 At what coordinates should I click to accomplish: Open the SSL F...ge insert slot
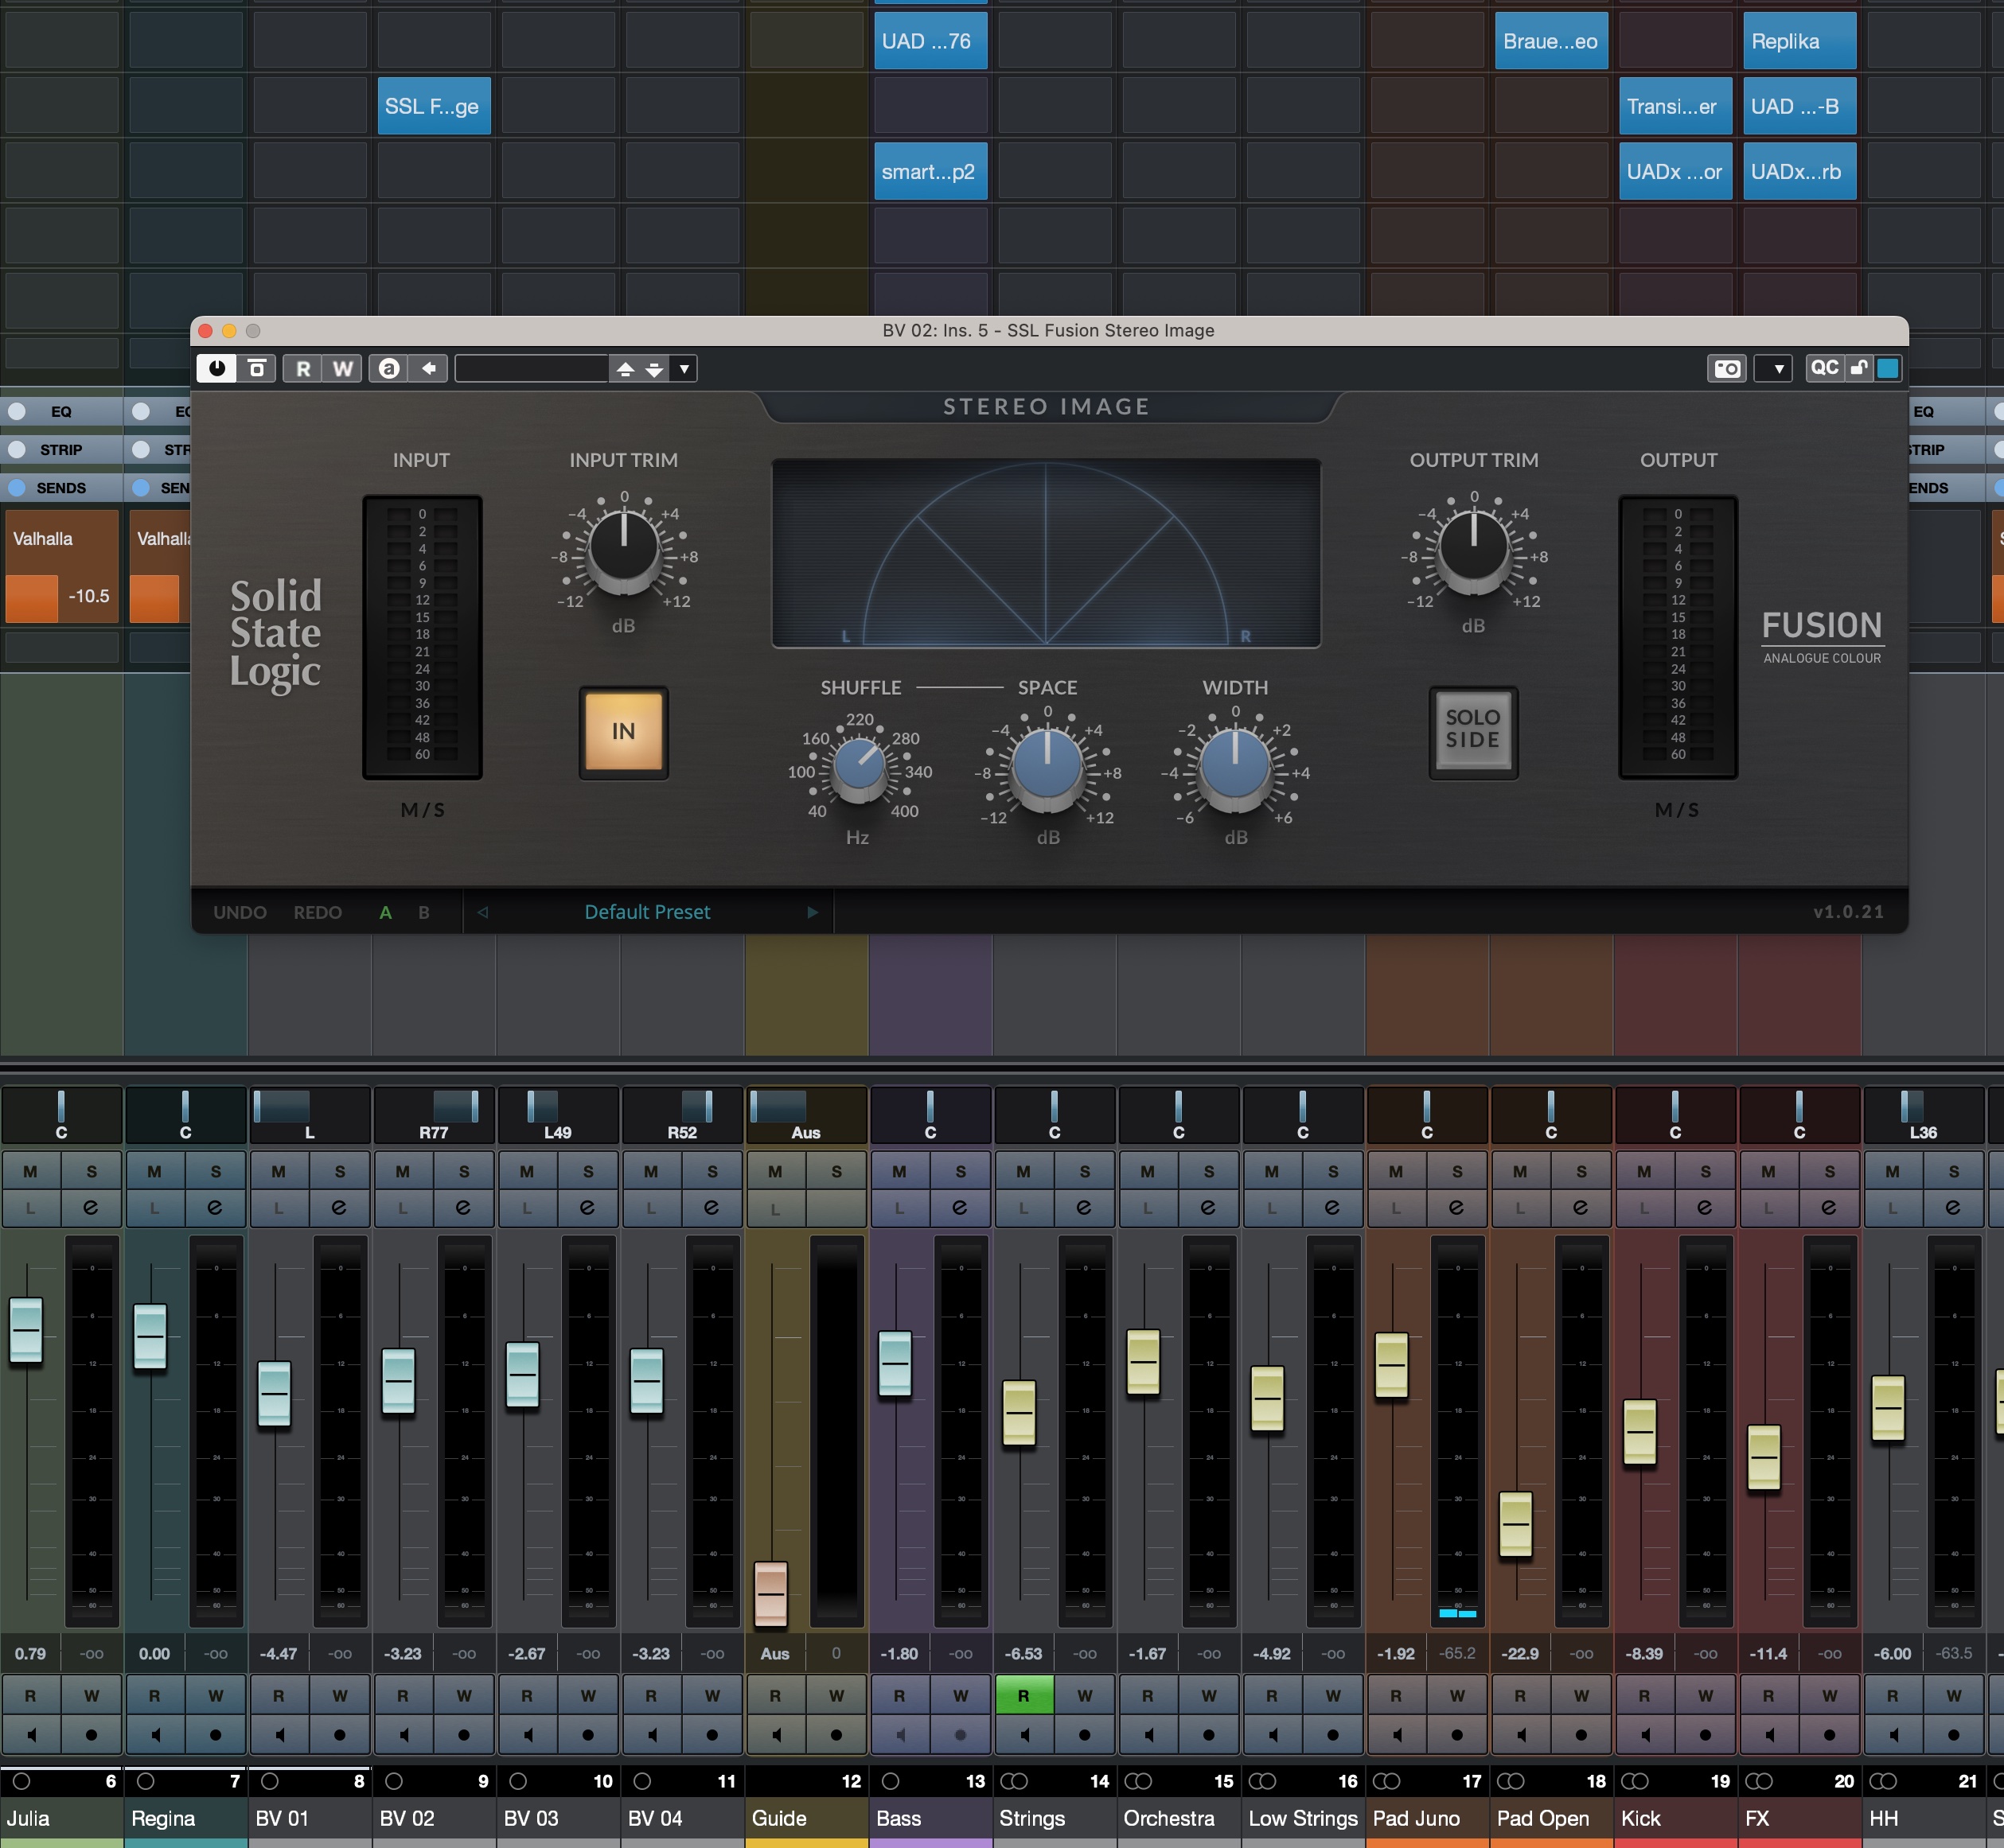click(435, 106)
